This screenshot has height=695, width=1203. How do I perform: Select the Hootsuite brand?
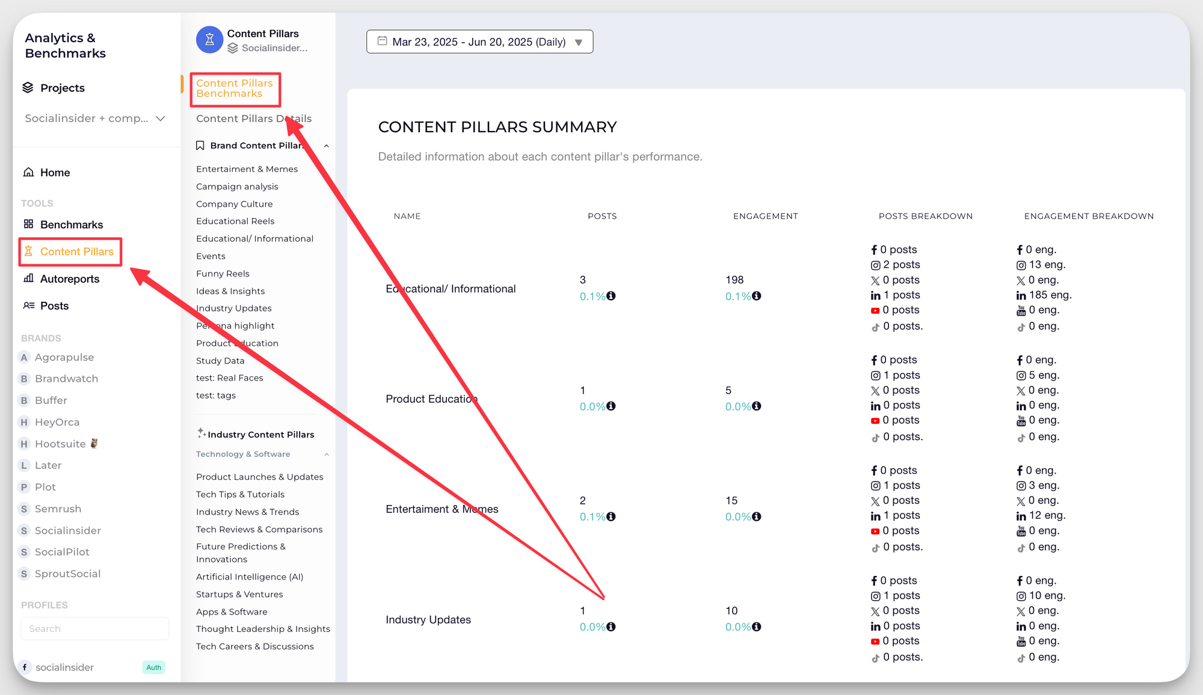coord(59,444)
